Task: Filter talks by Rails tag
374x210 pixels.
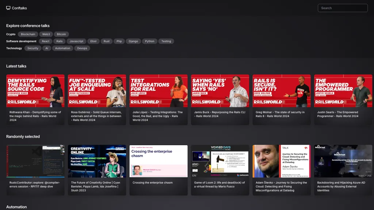Action: 60,41
